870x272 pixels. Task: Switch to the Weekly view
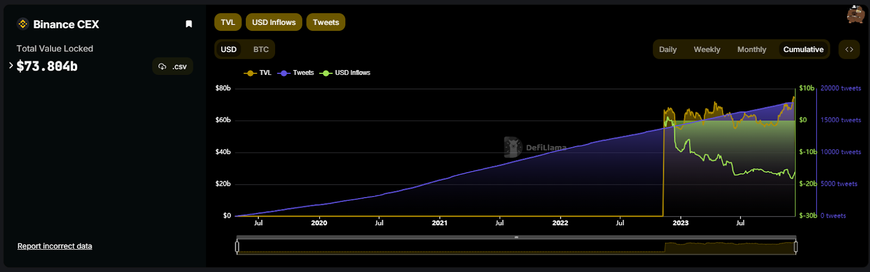click(x=707, y=49)
